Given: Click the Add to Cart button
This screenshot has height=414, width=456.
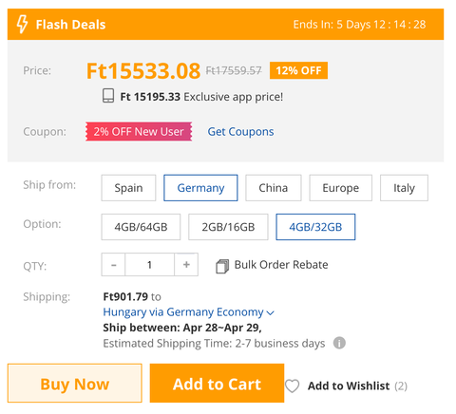Looking at the screenshot, I should coord(217,384).
